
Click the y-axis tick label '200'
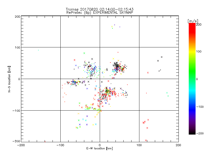pos(17,17)
